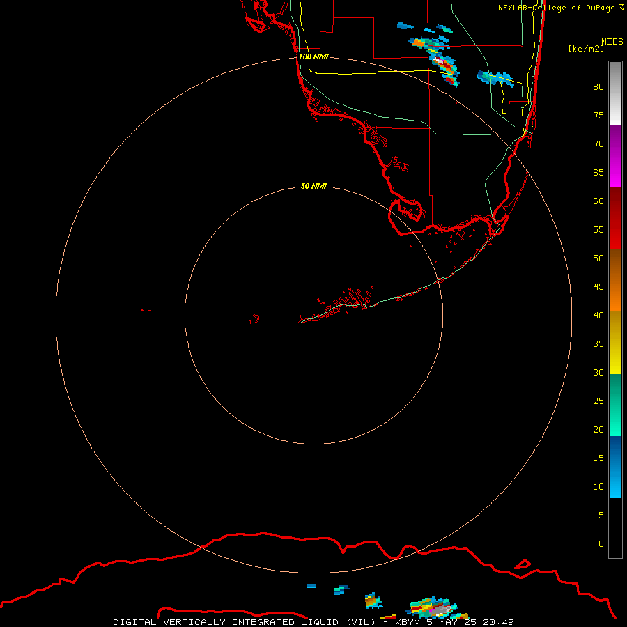This screenshot has width=627, height=627.
Task: Click the 20 value on the scale
Action: pyautogui.click(x=598, y=429)
